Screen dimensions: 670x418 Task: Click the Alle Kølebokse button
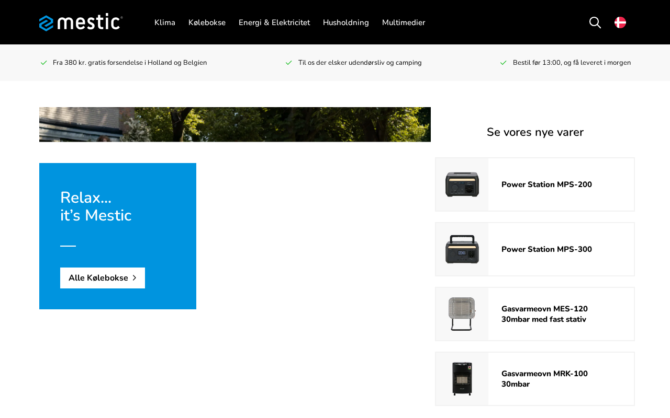click(103, 278)
